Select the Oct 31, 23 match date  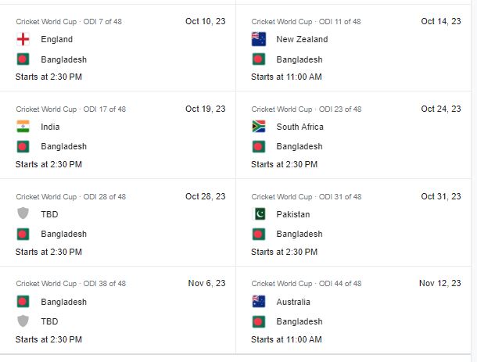coord(441,196)
